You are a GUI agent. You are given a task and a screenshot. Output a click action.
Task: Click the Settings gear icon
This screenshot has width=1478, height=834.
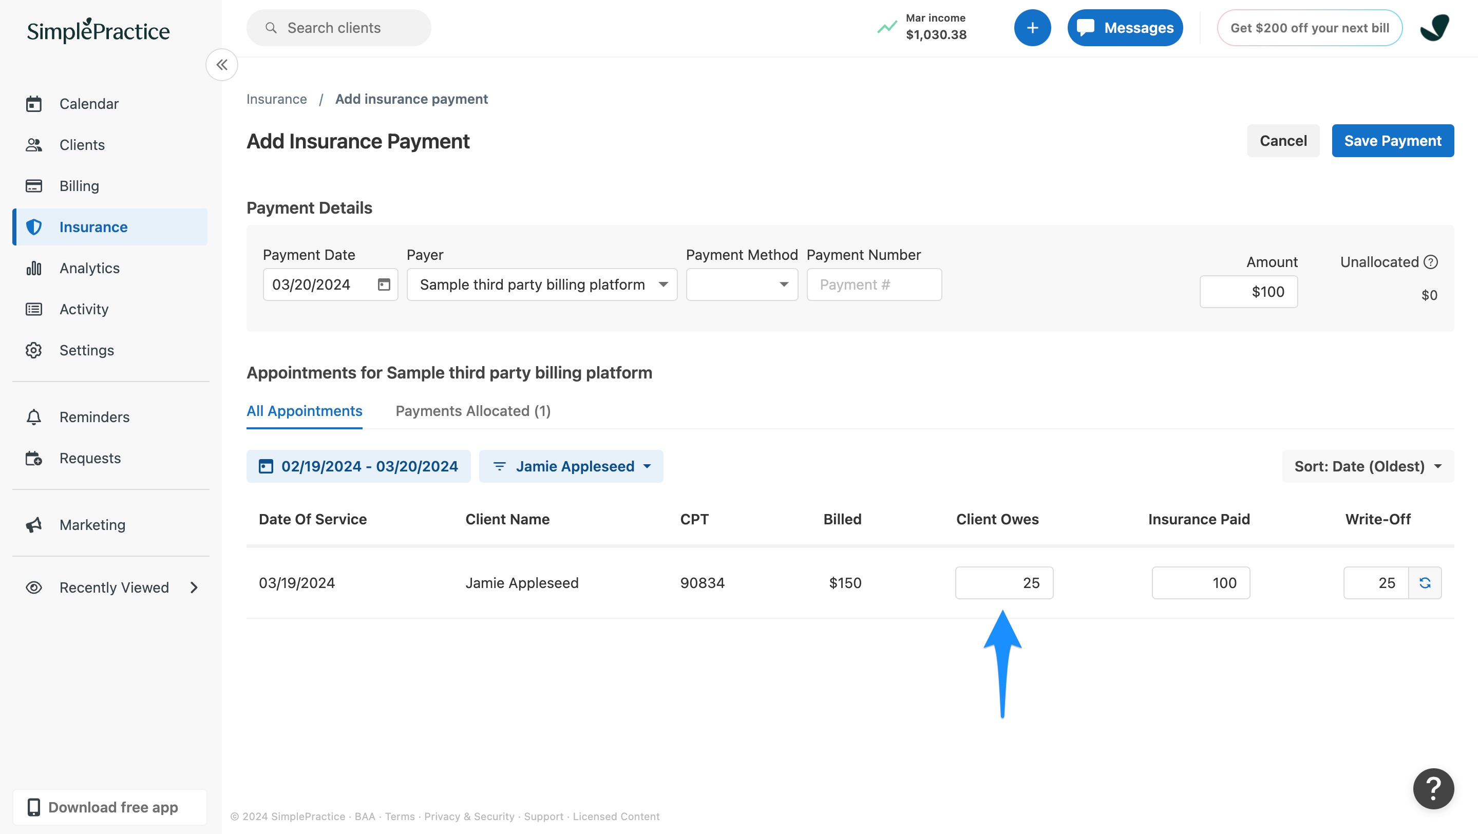click(34, 350)
